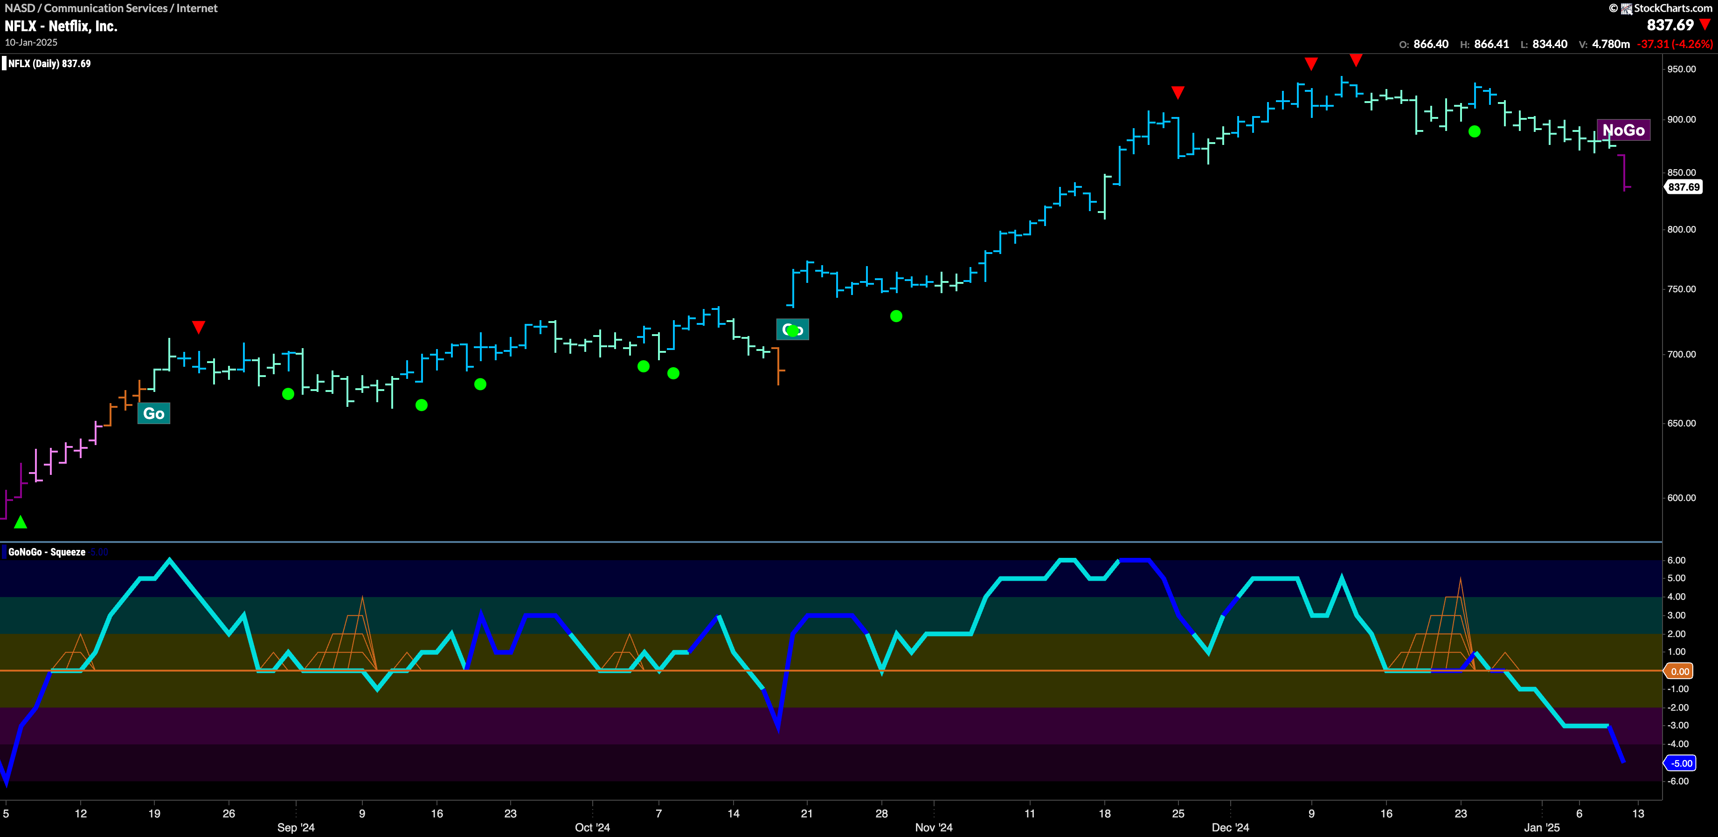
Task: Click the 6.00 oscillator axis label
Action: tap(1676, 561)
